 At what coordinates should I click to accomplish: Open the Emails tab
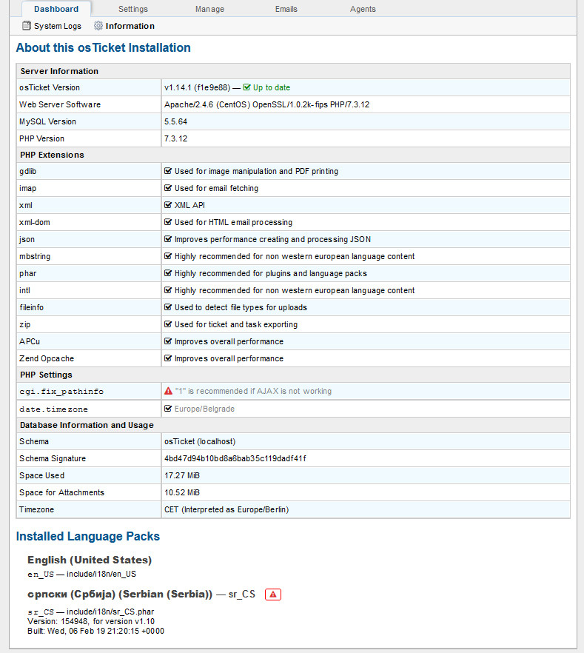click(286, 9)
